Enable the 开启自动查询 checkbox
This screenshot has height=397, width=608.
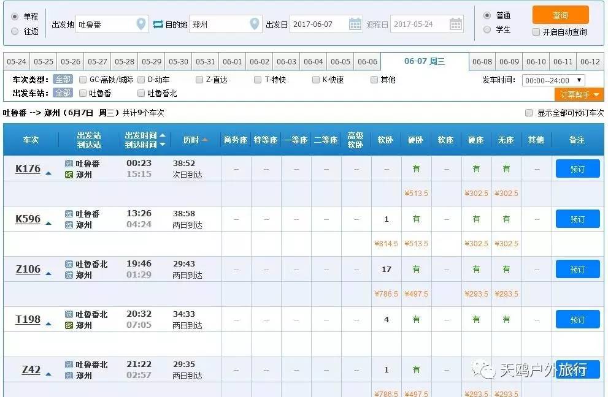point(536,31)
